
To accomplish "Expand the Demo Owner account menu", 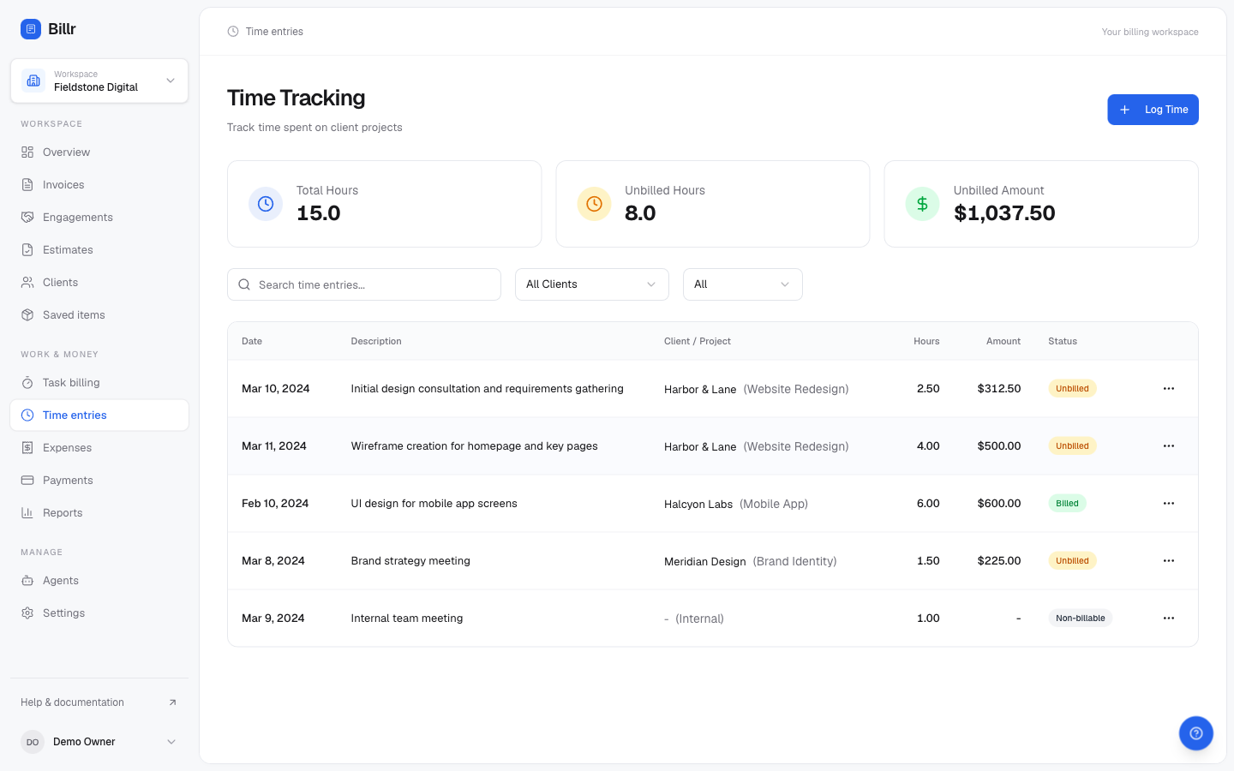I will [x=99, y=742].
